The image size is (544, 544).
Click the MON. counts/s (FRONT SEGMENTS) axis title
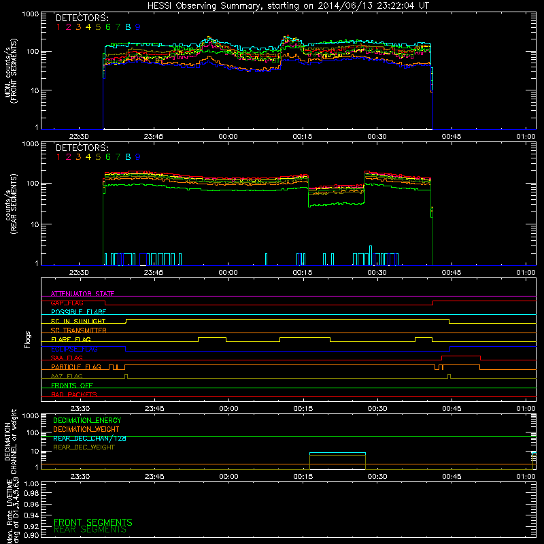click(x=10, y=71)
